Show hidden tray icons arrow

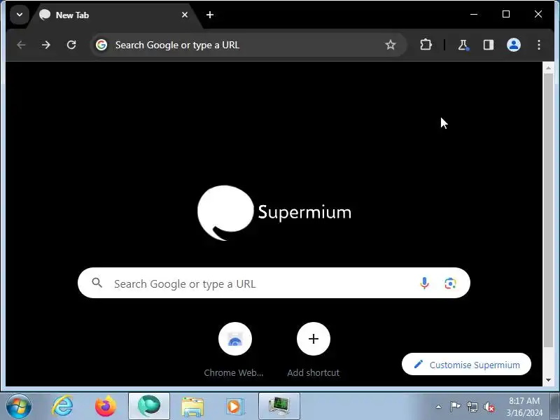coord(439,407)
